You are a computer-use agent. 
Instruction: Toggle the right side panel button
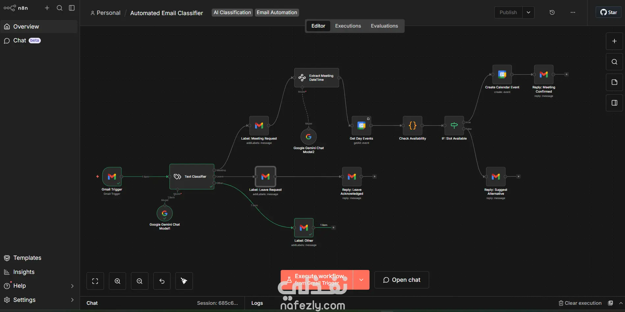pos(614,103)
